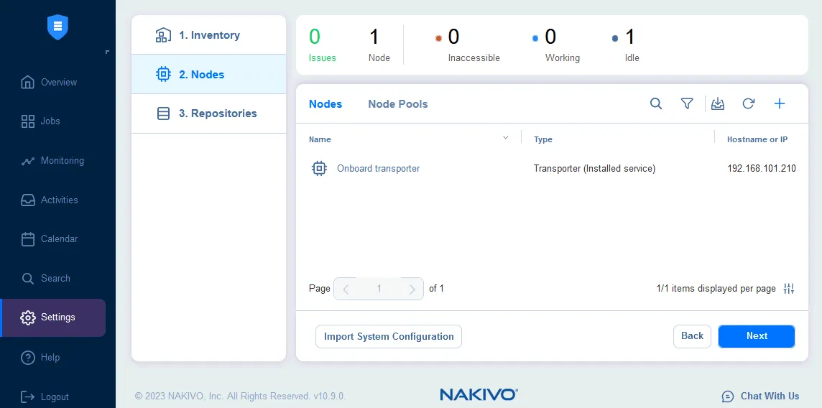Click the search magnifier icon in Nodes toolbar
Screen dimensions: 822x408
click(x=656, y=104)
